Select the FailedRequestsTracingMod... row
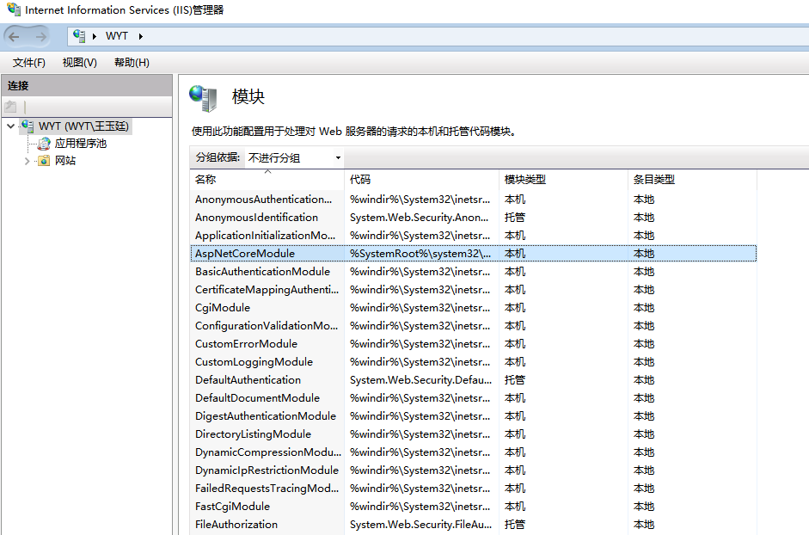 tap(473, 489)
